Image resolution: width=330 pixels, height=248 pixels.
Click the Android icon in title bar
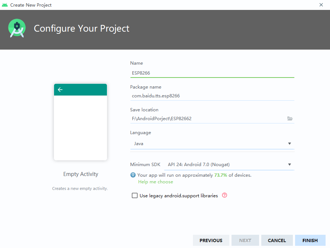pos(5,5)
